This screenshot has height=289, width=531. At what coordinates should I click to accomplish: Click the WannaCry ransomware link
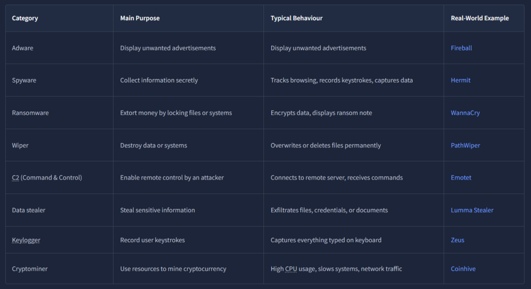click(465, 113)
